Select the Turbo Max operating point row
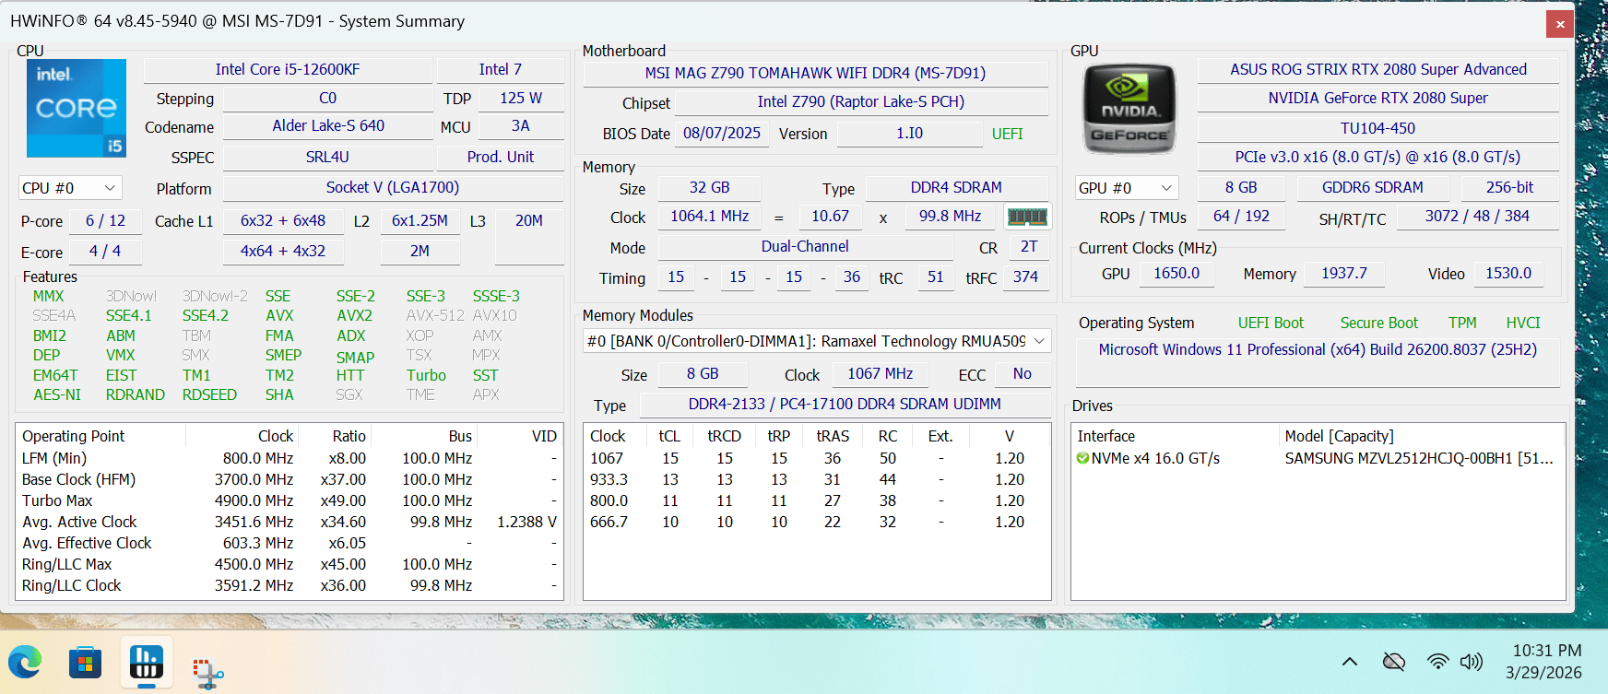The width and height of the screenshot is (1608, 694). 290,500
